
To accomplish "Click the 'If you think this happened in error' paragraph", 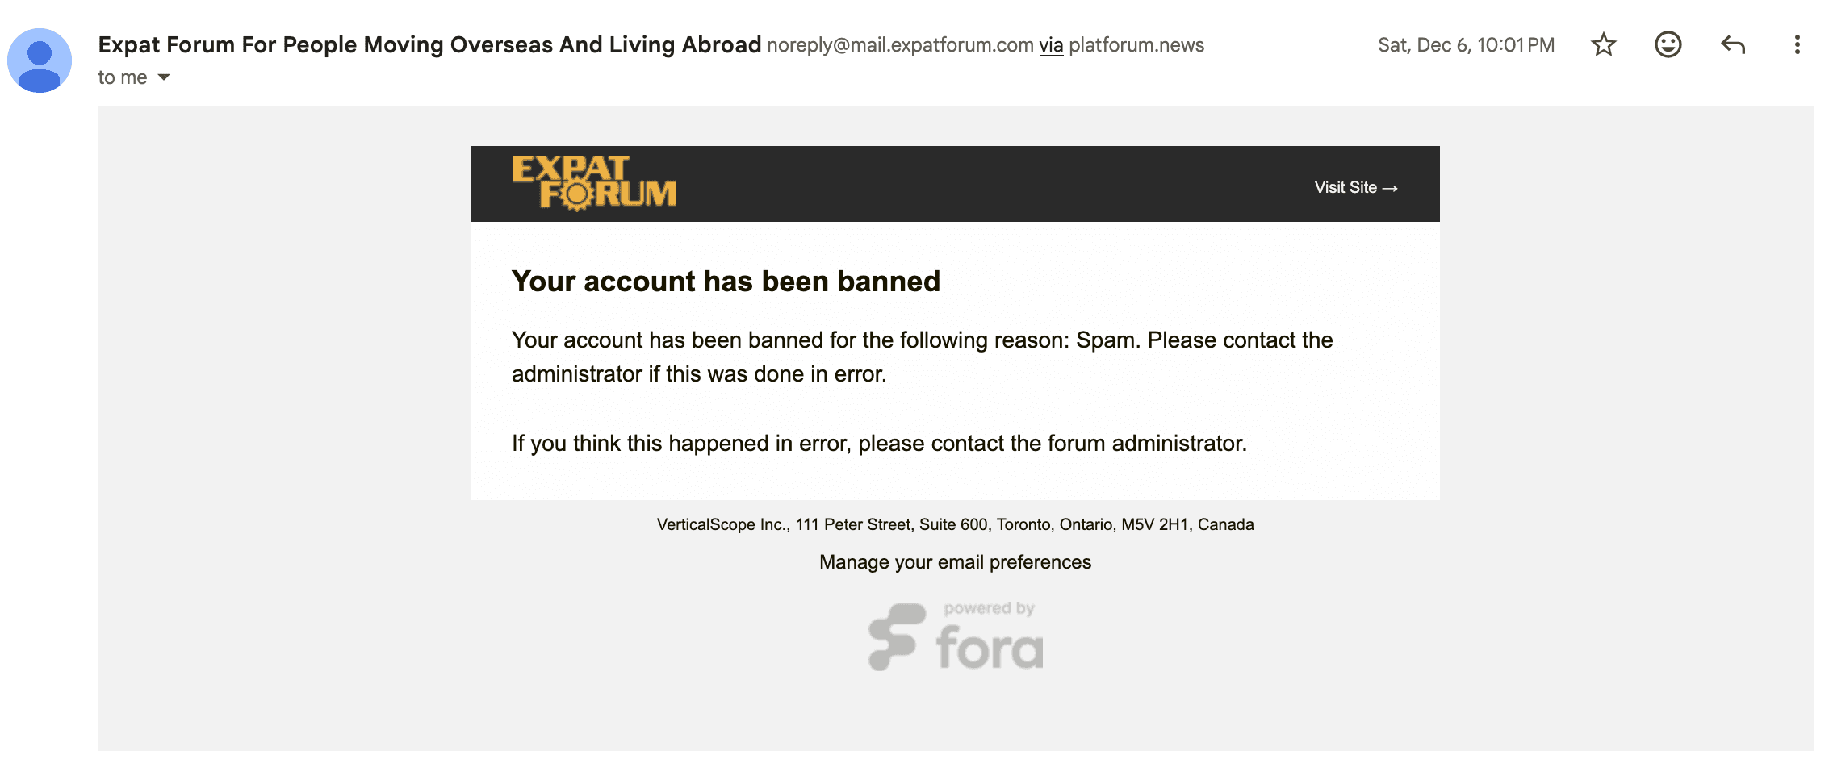I will click(x=879, y=444).
